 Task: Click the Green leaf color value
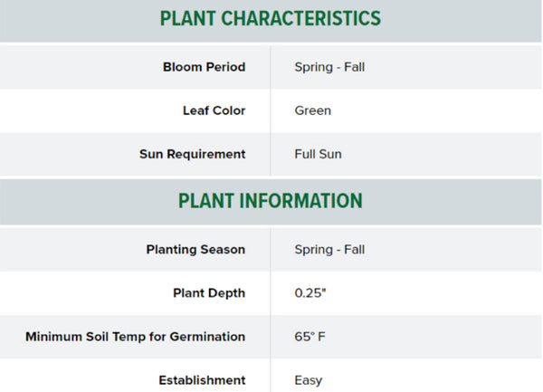click(x=313, y=110)
